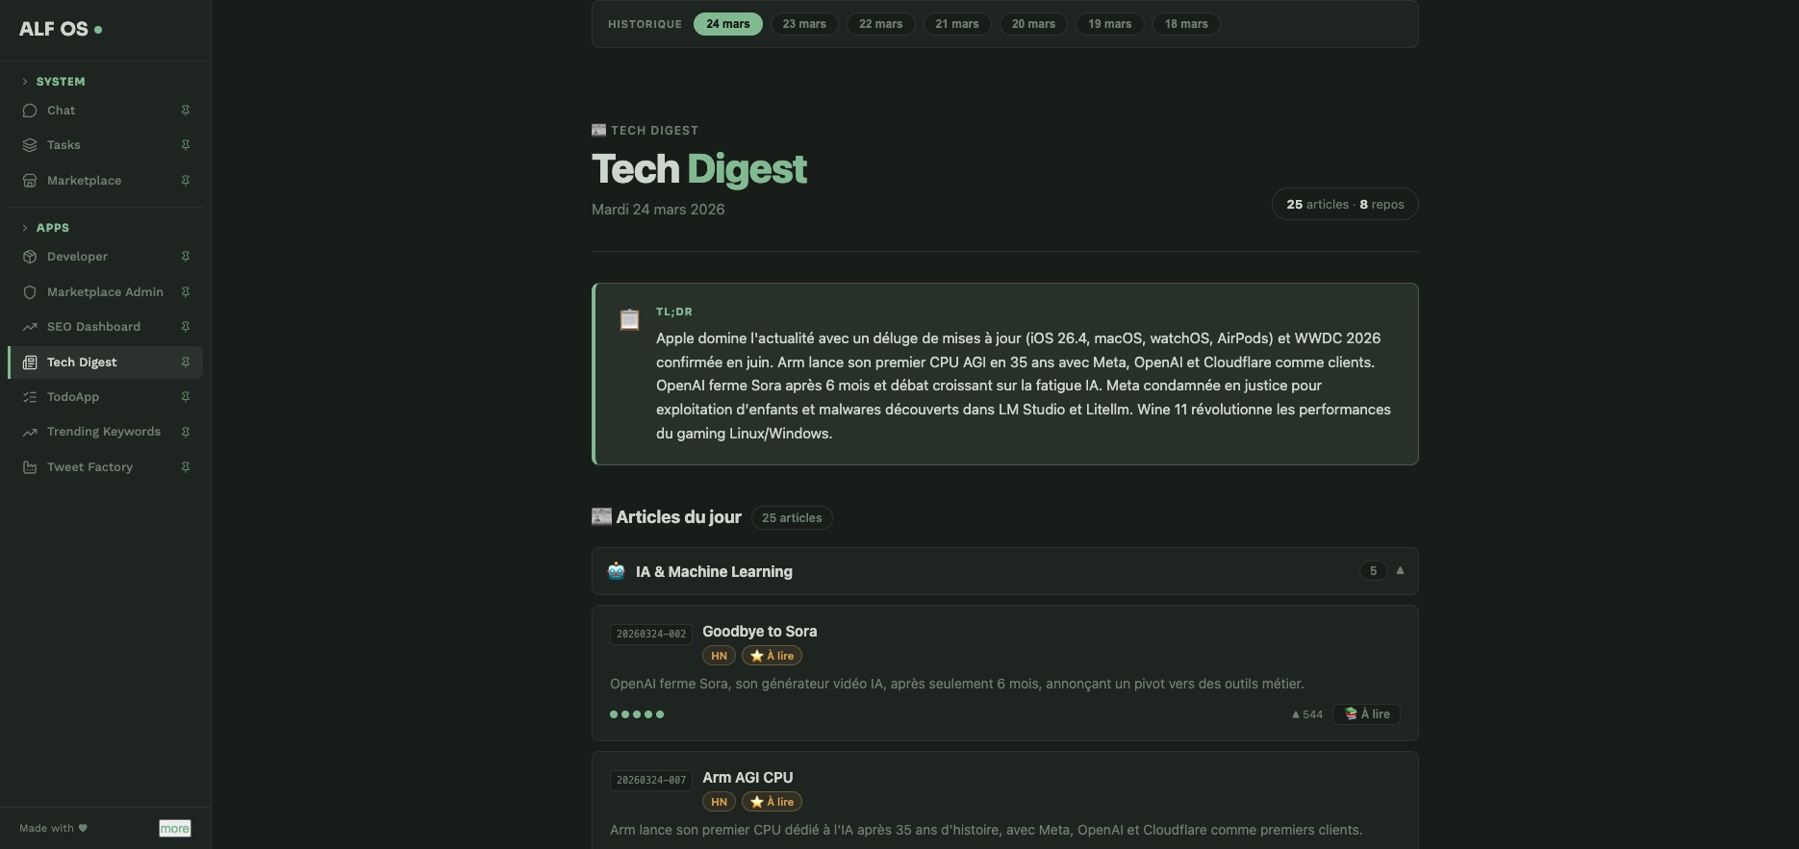Click the Tech Digest newspaper icon
1799x849 pixels.
(x=30, y=362)
